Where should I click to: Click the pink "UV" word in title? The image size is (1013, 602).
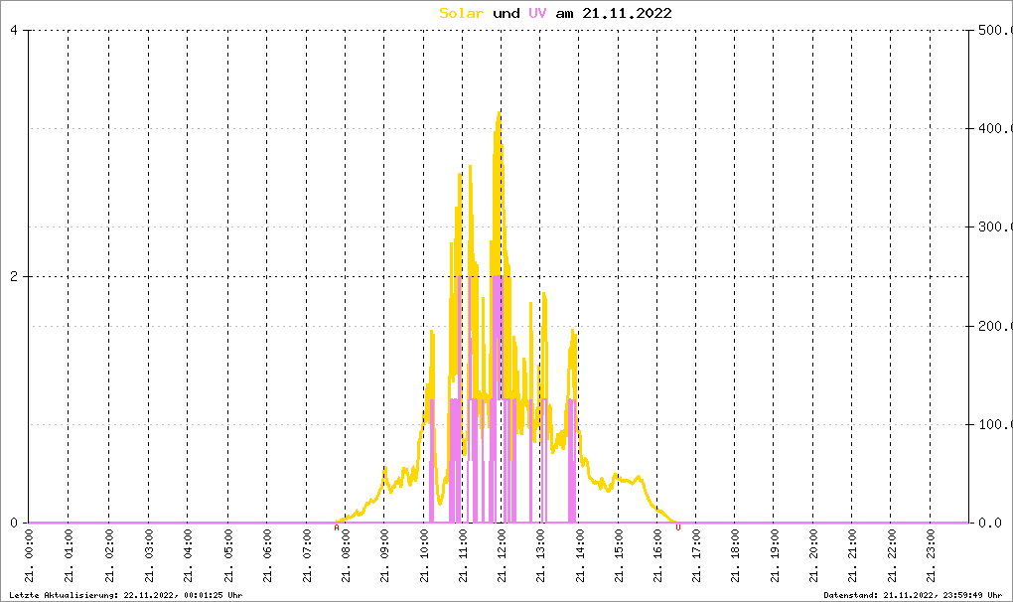click(537, 13)
